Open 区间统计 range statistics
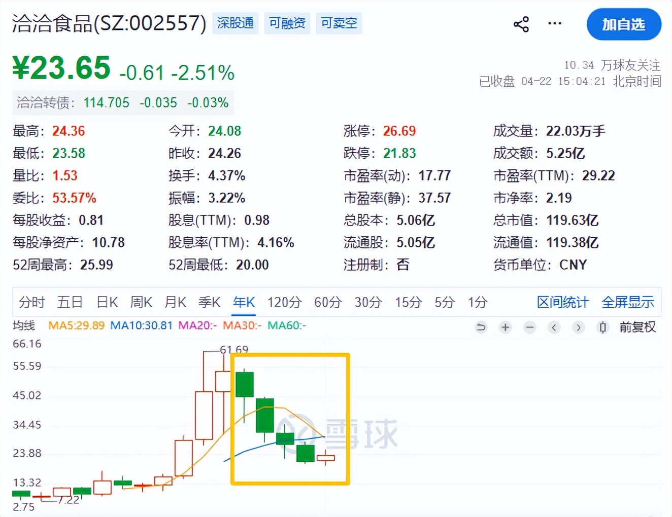Viewport: 672px width, 517px height. point(562,303)
